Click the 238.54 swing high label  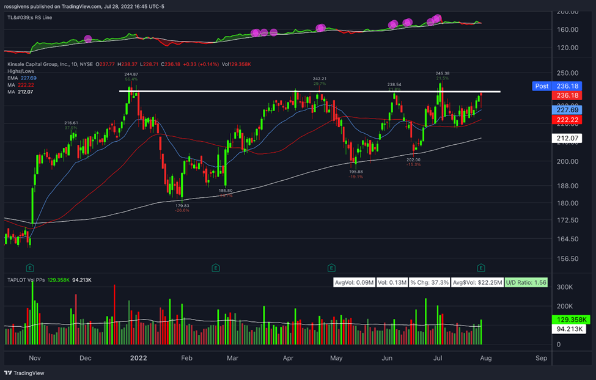pos(394,84)
